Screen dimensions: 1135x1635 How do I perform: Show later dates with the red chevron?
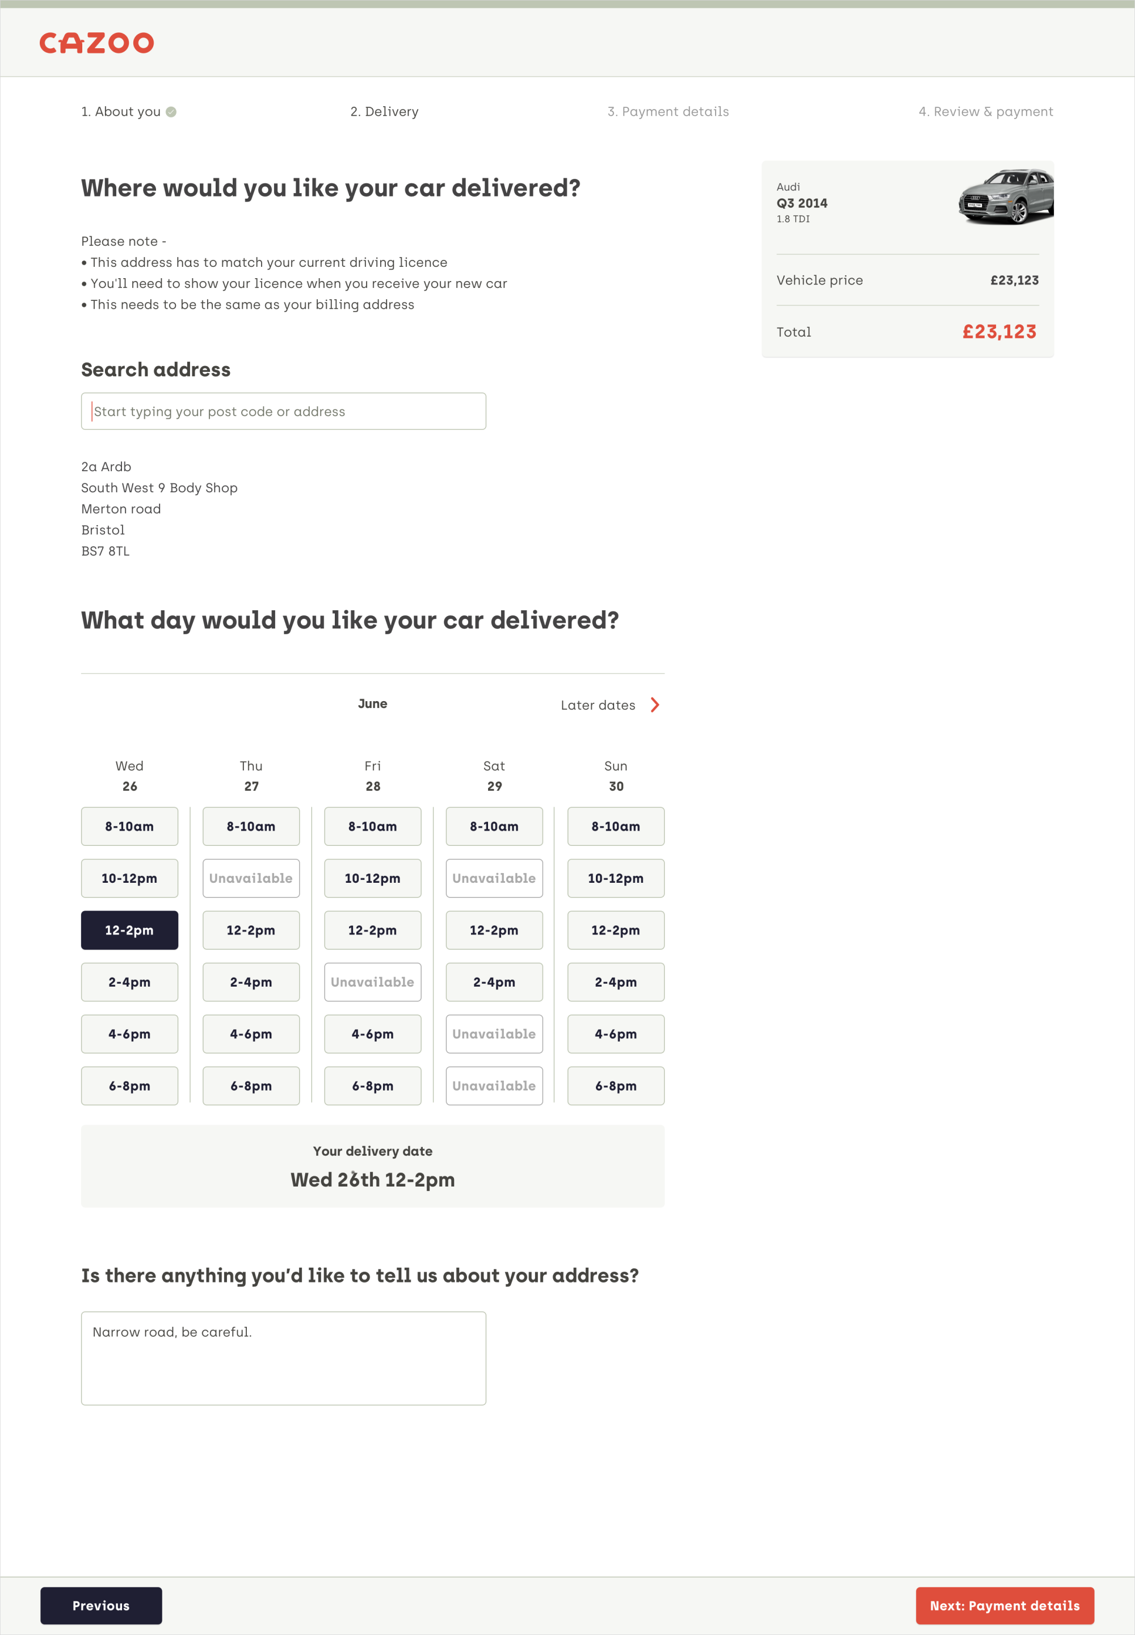(x=655, y=705)
